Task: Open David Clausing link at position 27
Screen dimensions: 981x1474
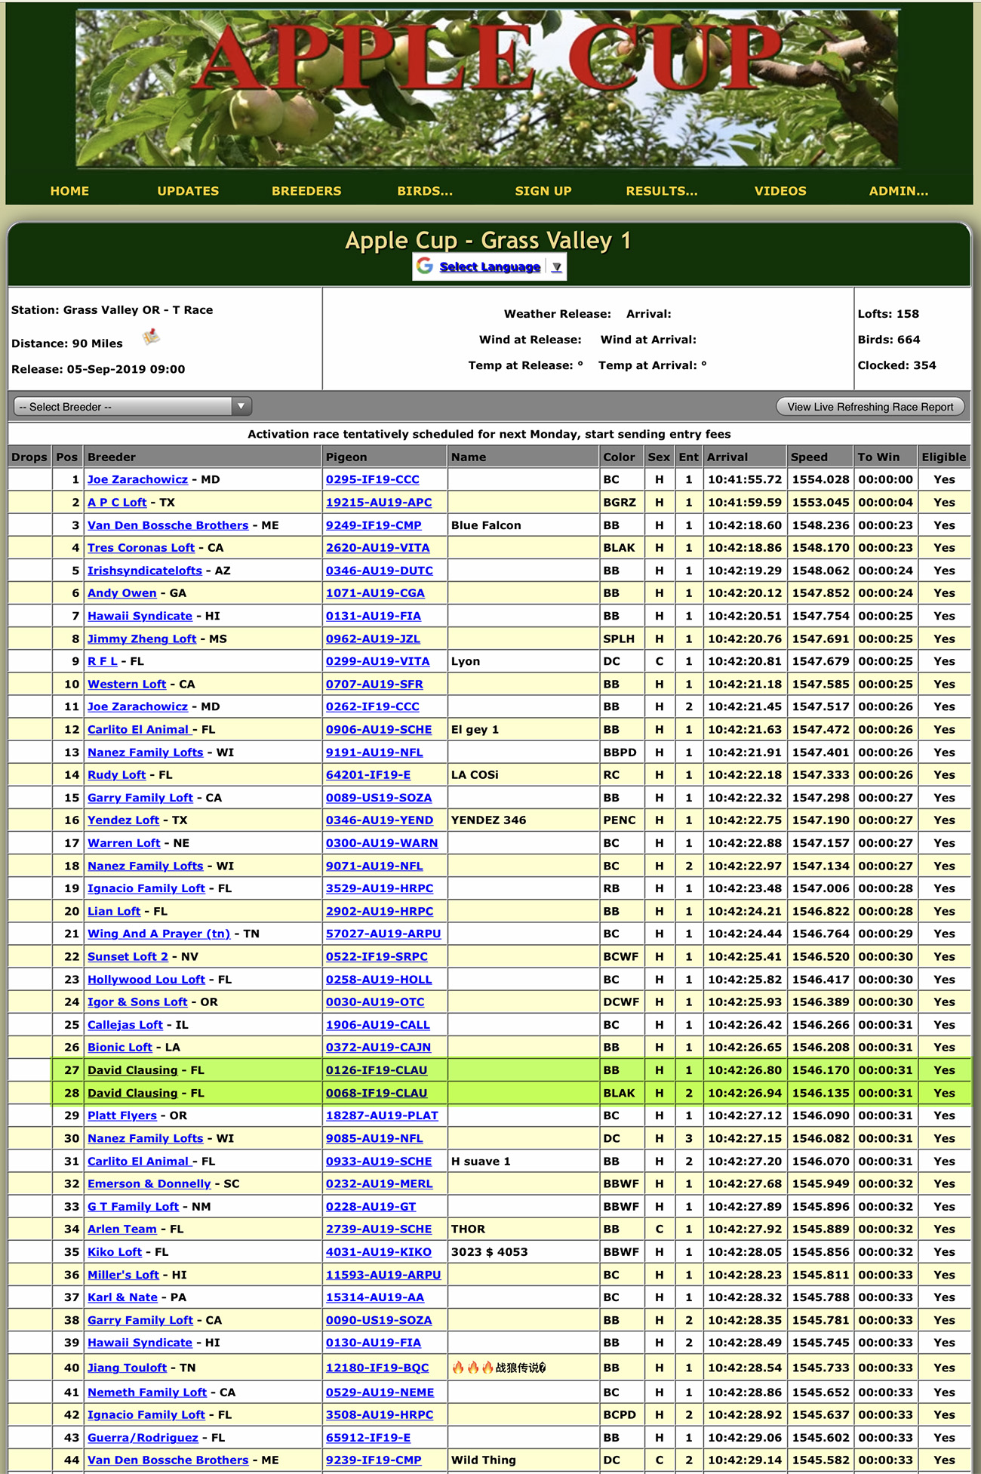Action: click(133, 1070)
